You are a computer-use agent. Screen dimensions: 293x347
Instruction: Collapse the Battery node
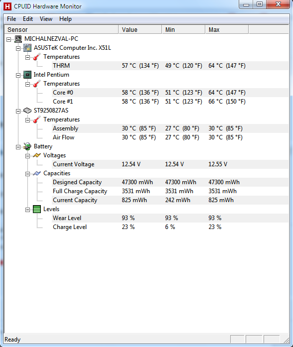[18, 147]
